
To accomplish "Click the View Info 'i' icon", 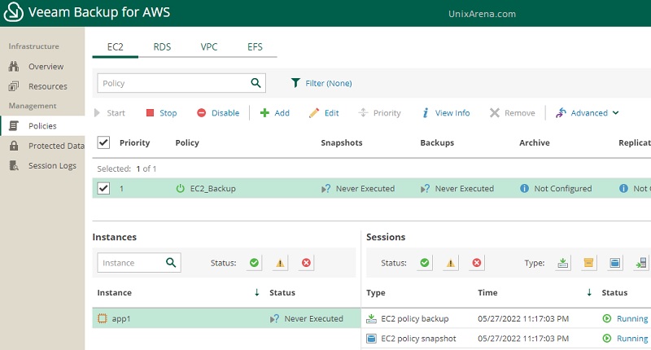I will pos(426,113).
